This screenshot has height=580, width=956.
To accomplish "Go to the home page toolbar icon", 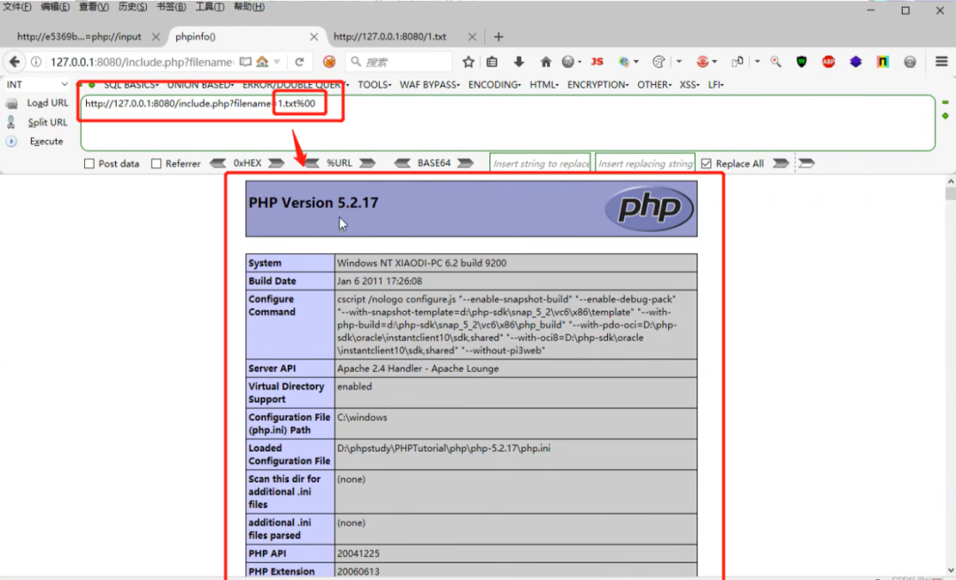I will pos(545,62).
